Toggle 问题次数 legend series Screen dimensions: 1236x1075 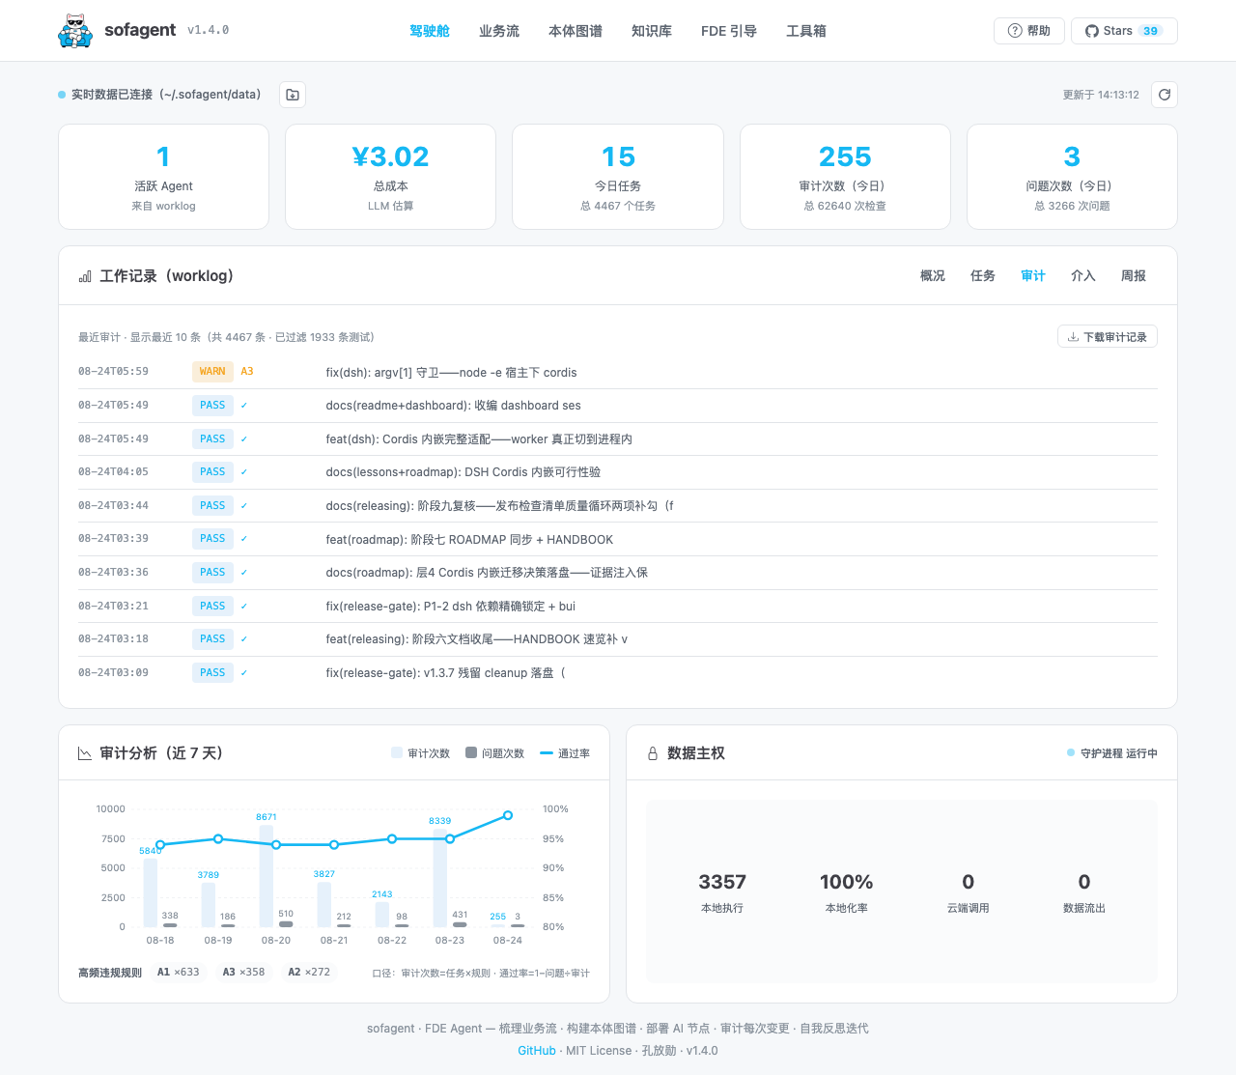494,753
